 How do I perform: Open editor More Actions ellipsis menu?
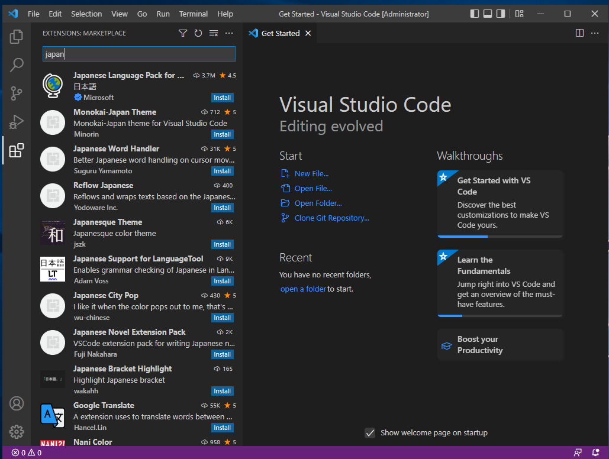coord(595,33)
